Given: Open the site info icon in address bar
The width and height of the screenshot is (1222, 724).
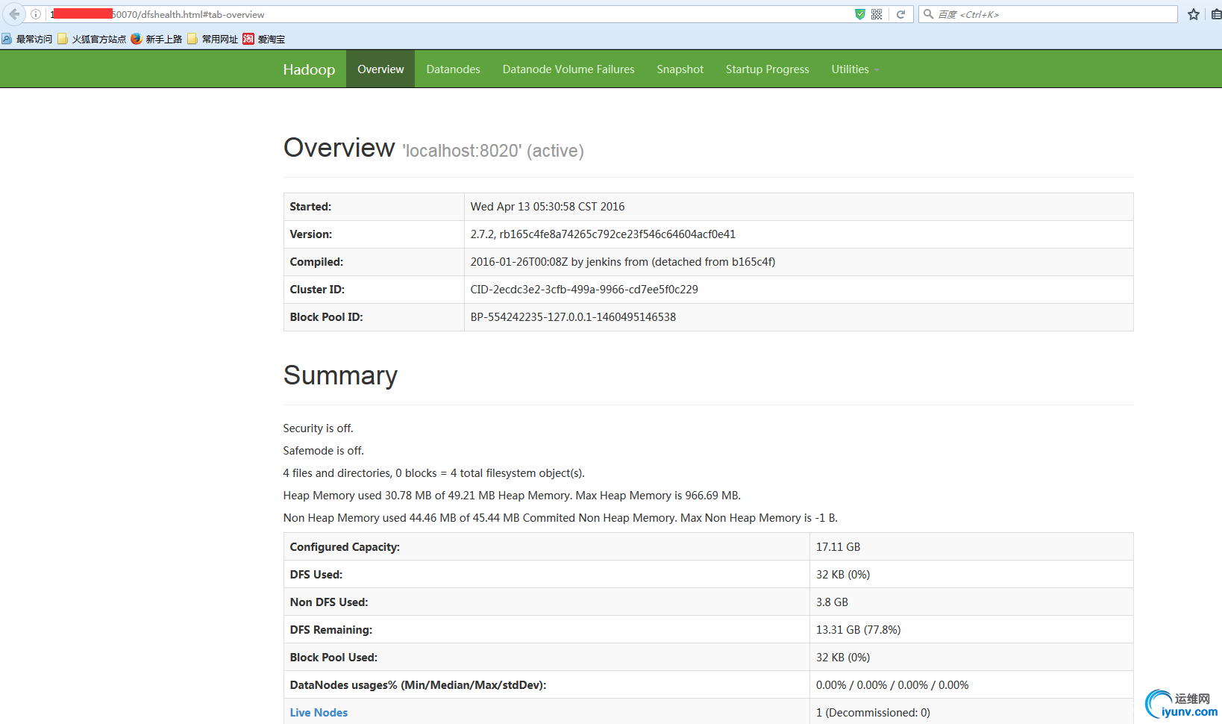Looking at the screenshot, I should (x=36, y=14).
